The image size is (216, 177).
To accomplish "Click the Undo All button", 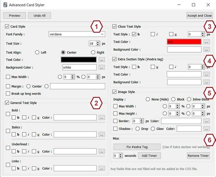I will point(40,15).
